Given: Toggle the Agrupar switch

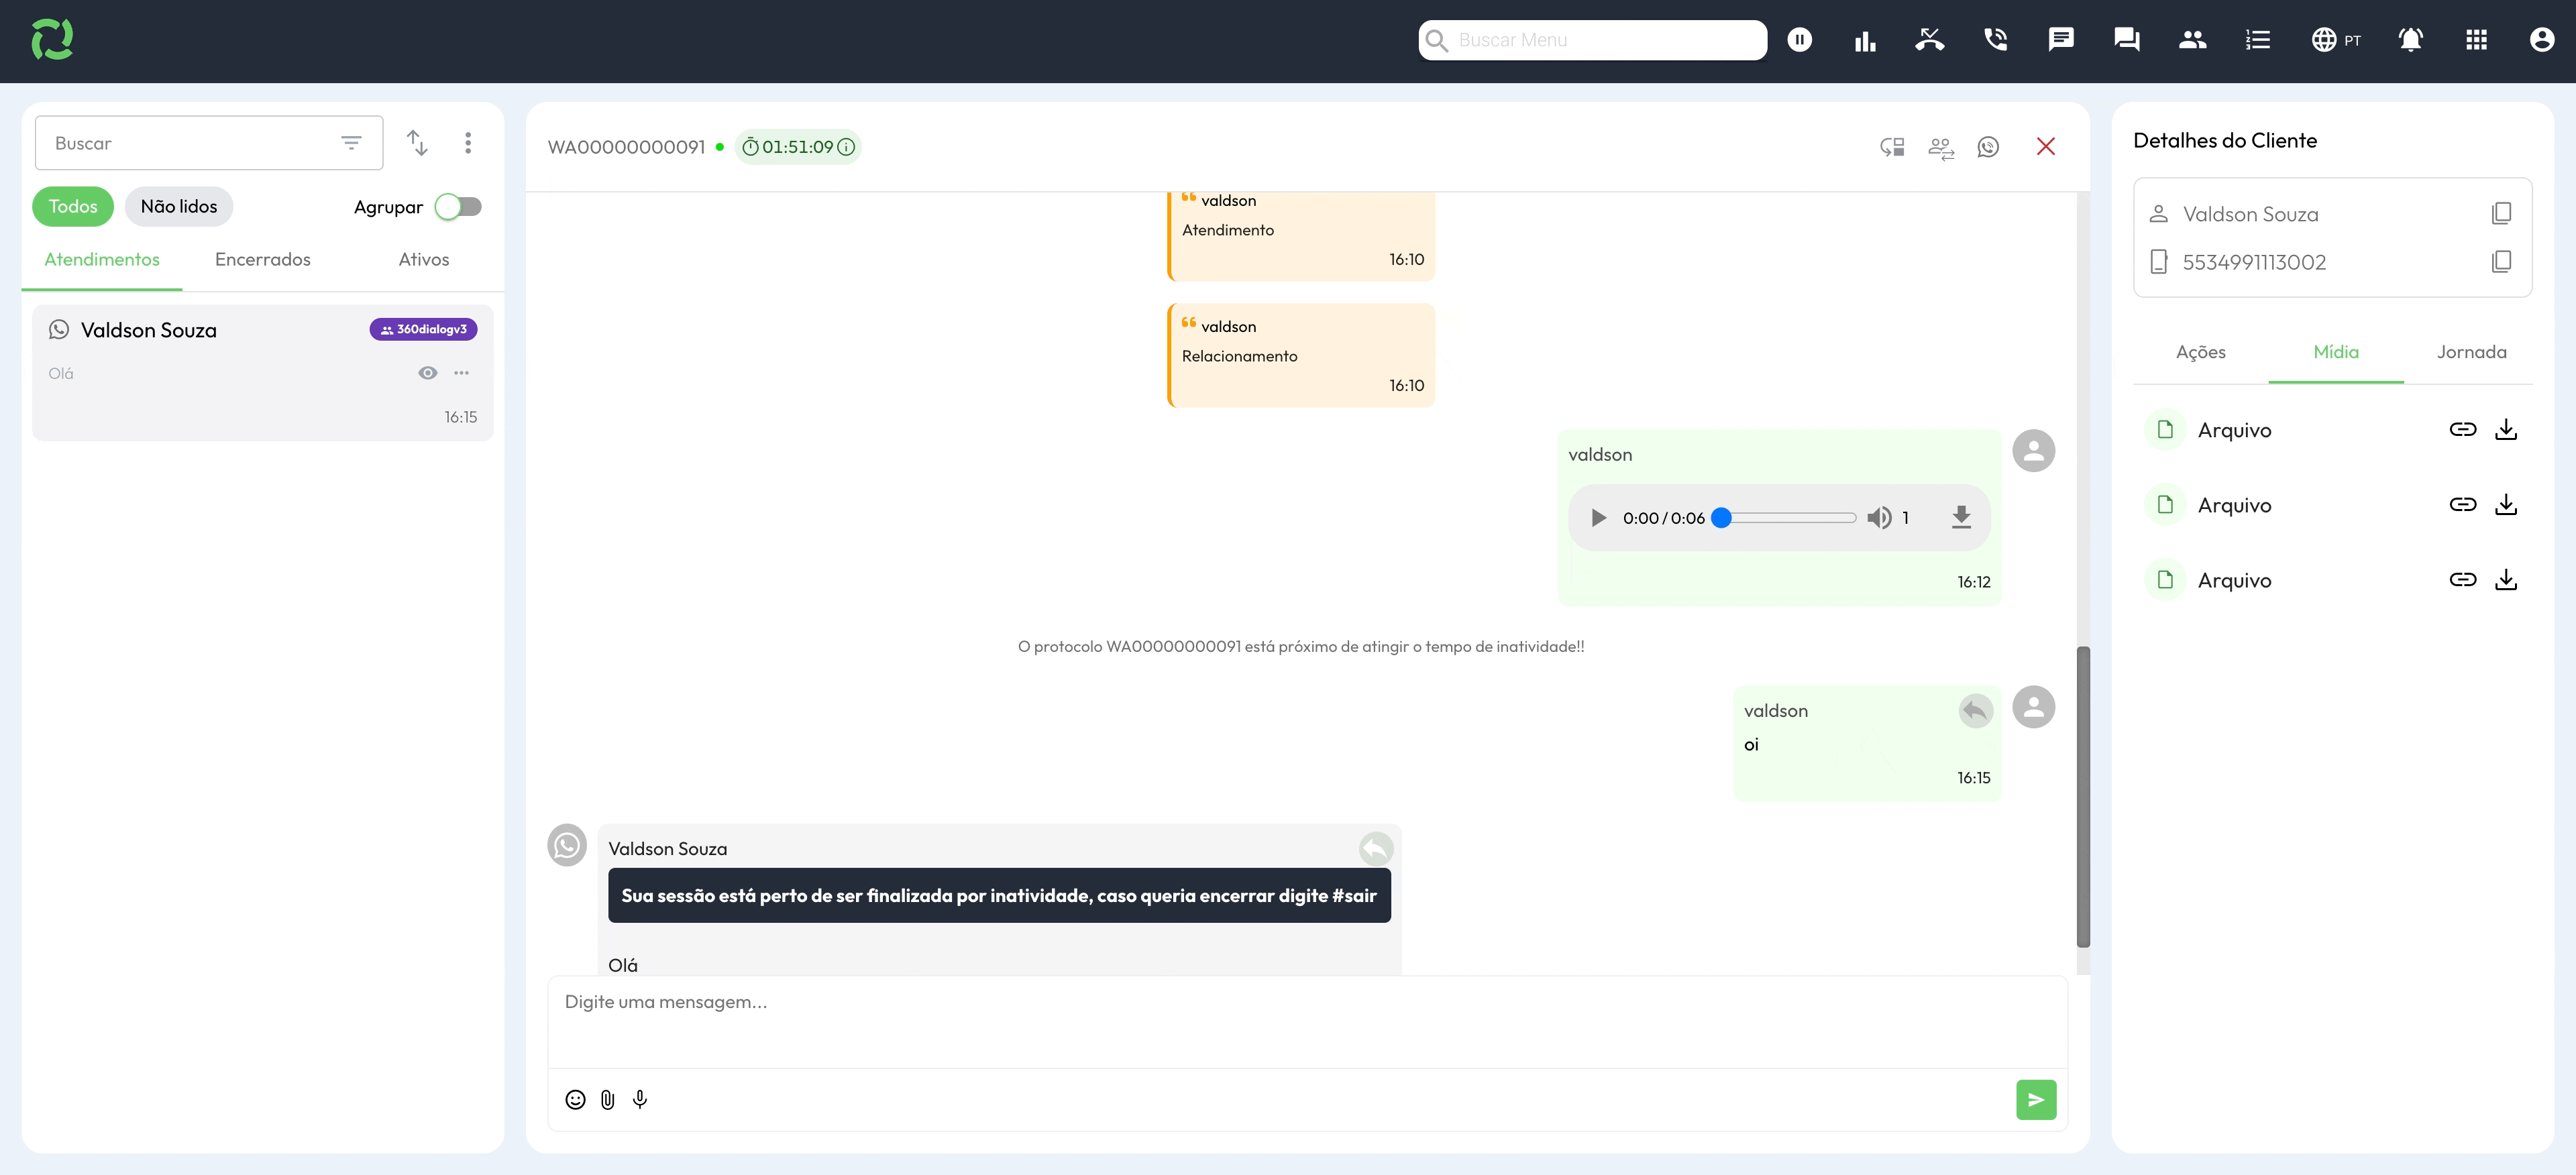Looking at the screenshot, I should click(x=459, y=207).
